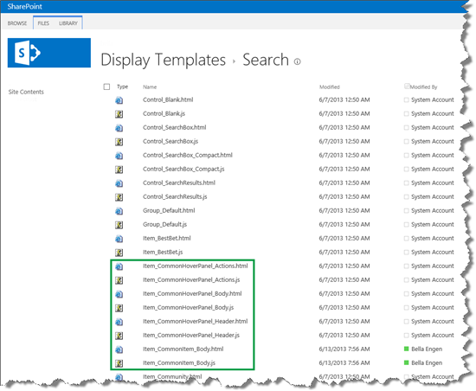This screenshot has width=476, height=391.
Task: Sort by the Type column header
Action: tap(122, 87)
